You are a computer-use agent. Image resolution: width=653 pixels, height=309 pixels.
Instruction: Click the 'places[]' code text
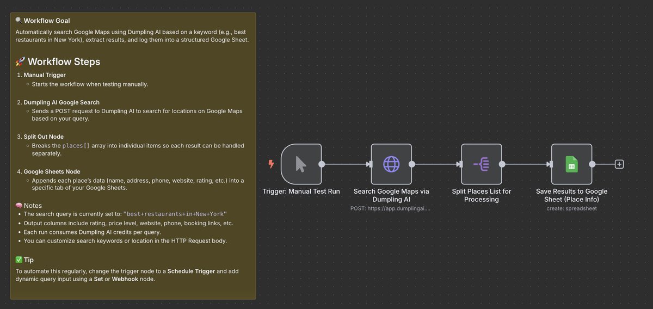point(76,146)
